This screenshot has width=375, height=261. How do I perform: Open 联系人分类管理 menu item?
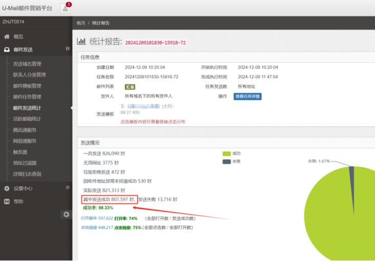29,75
